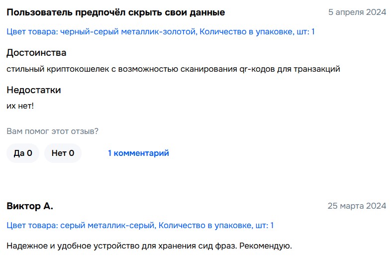Click "Цвет товара: серый металлик-серый" link
The width and height of the screenshot is (392, 258).
tap(81, 226)
